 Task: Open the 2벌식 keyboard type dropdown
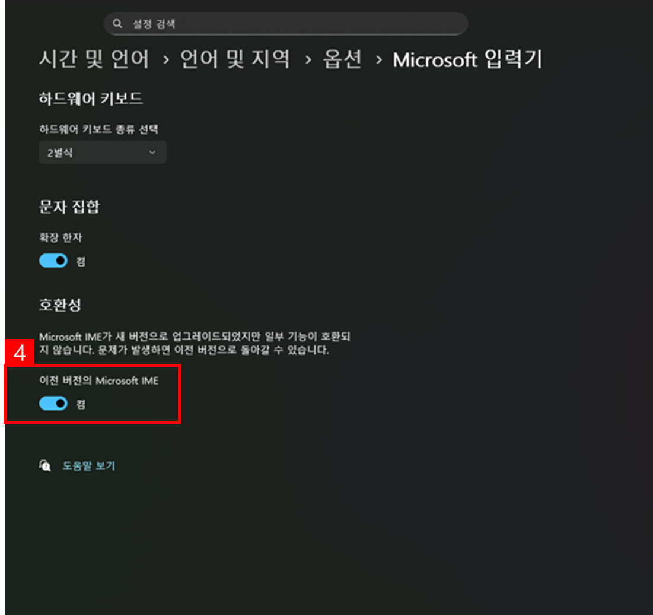coord(103,153)
